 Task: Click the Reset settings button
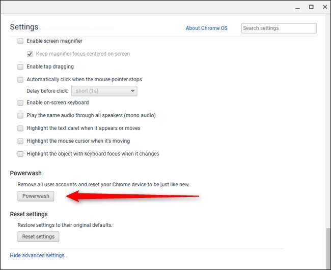[38, 237]
